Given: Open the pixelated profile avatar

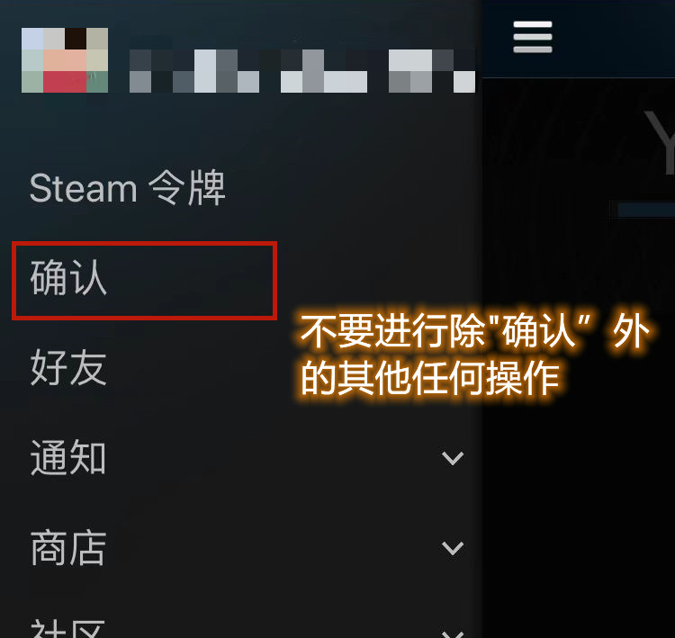Looking at the screenshot, I should pos(65,60).
